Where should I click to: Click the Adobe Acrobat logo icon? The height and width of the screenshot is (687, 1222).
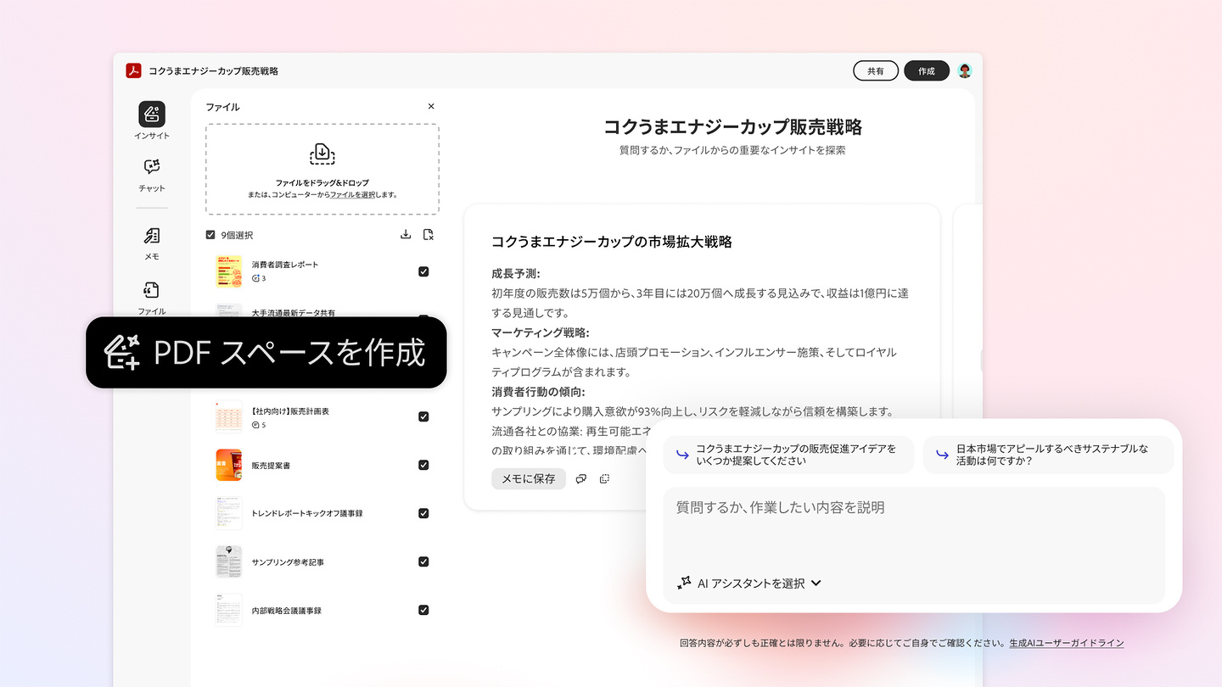pyautogui.click(x=133, y=71)
